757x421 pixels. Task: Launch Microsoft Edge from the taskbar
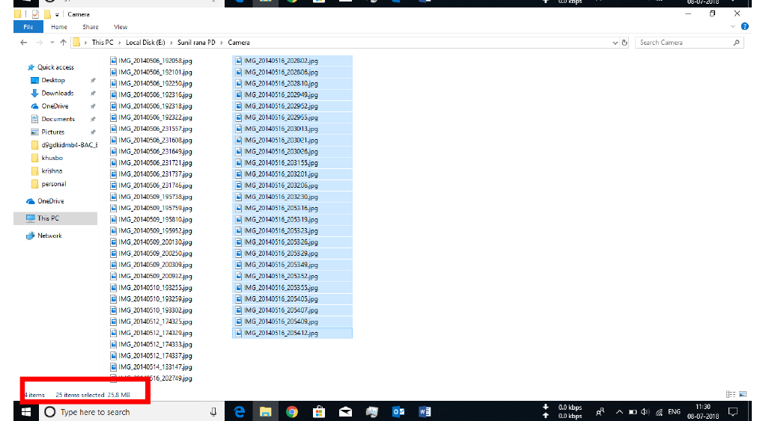240,412
